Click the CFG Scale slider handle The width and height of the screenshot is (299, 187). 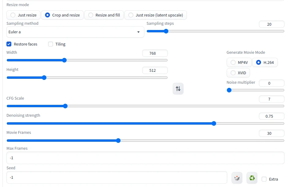point(65,106)
